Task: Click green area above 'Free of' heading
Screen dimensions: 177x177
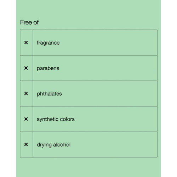Action: coord(88,10)
